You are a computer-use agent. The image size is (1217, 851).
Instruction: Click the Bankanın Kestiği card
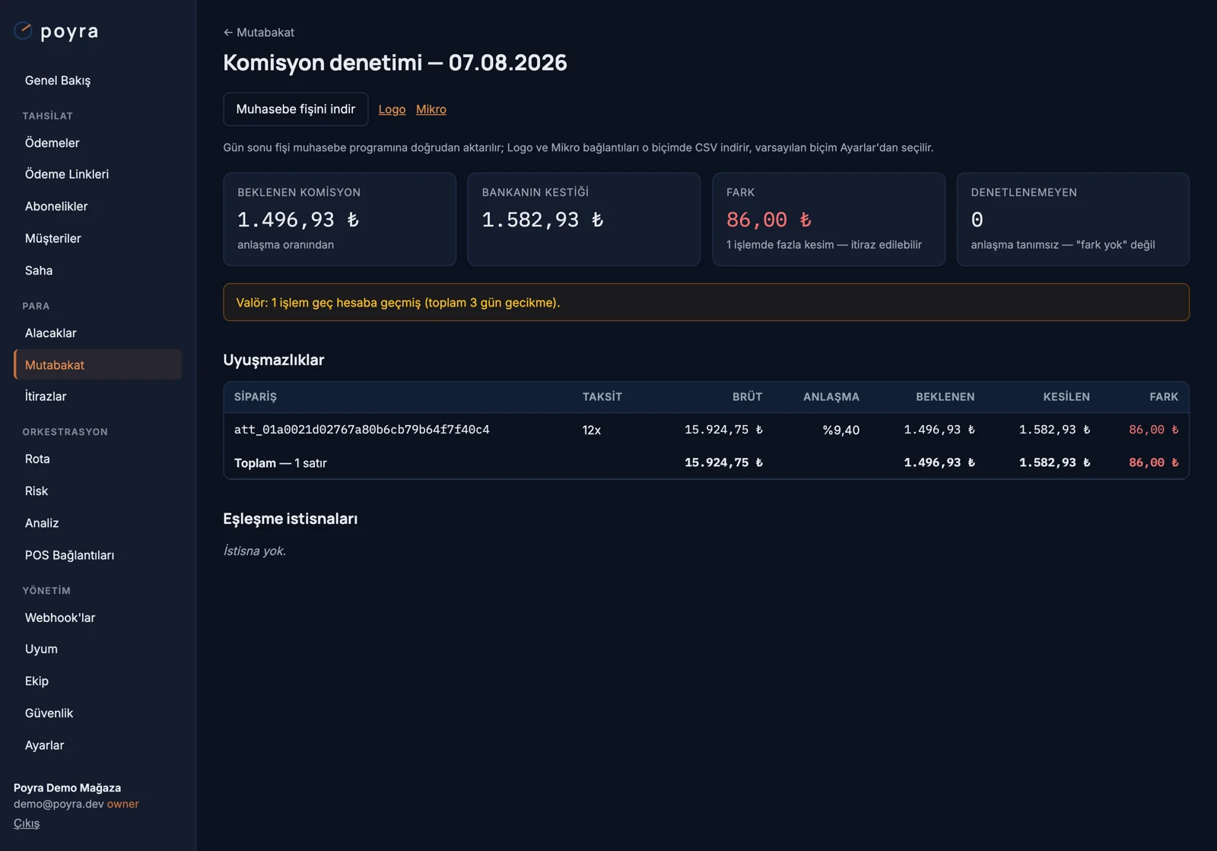583,219
